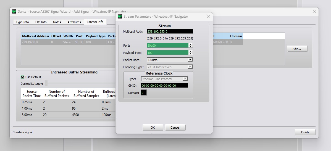Click the 5.00ms source packet time cell
The image size is (331, 151).
[32, 115]
